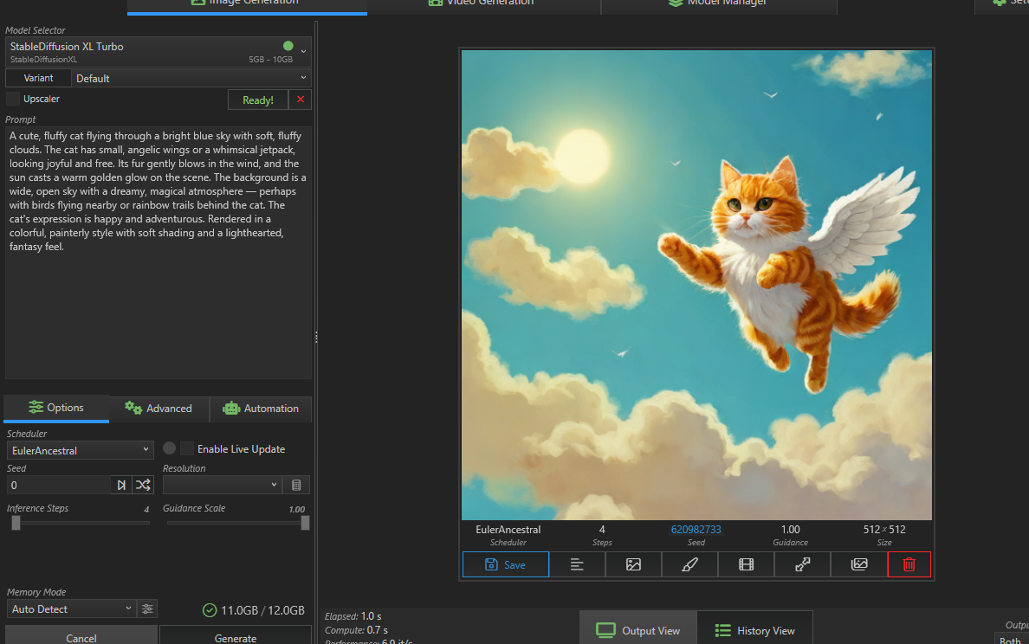Open the paintbrush edit tool for result
This screenshot has height=644, width=1029.
(x=689, y=564)
